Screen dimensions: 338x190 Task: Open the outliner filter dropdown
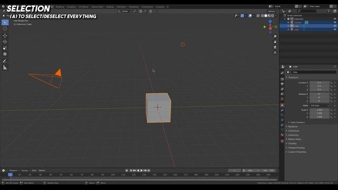tap(329, 11)
